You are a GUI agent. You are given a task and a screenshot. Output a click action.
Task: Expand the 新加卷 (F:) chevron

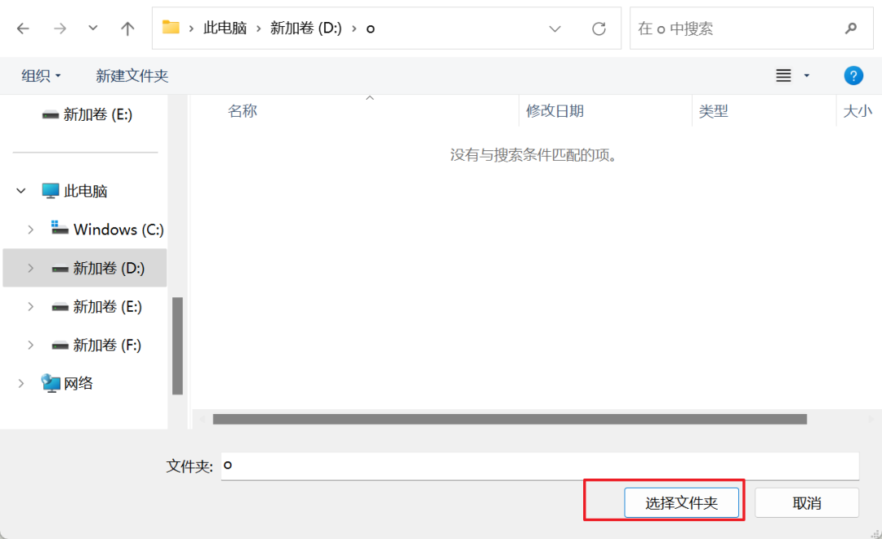tap(30, 345)
